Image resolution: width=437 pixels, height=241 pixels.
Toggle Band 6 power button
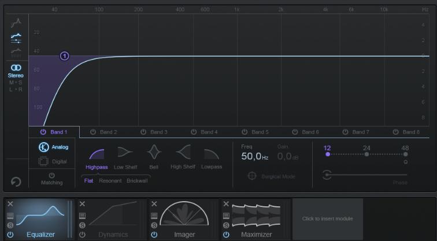[295, 132]
